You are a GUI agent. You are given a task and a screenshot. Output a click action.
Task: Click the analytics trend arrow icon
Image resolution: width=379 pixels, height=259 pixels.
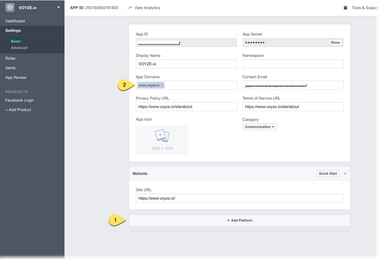[x=130, y=8]
